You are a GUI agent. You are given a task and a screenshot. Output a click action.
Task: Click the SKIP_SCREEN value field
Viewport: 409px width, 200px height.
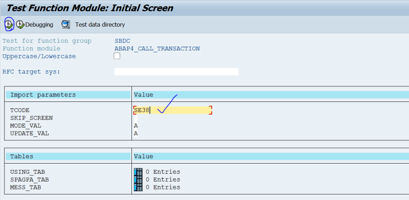click(136, 118)
